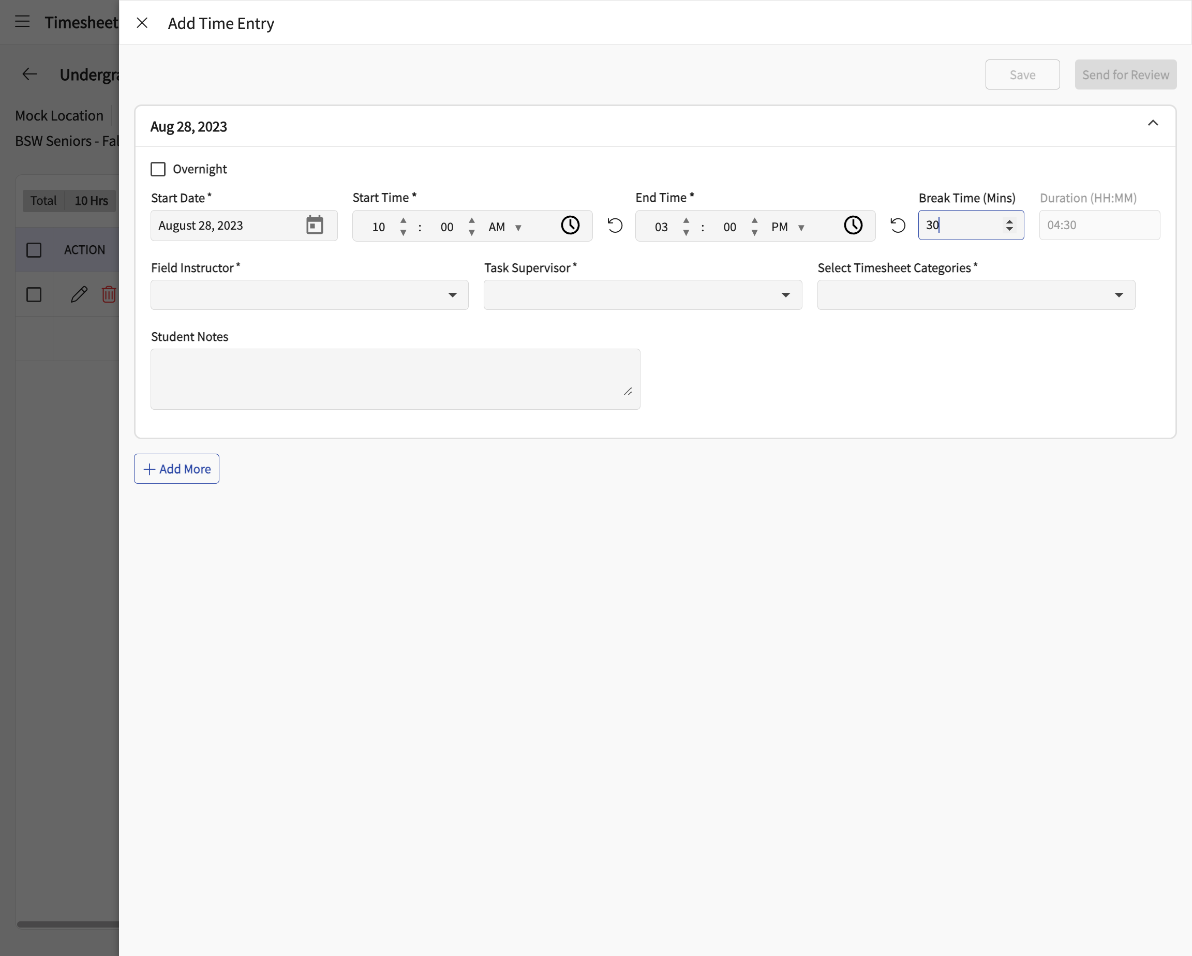The height and width of the screenshot is (956, 1192).
Task: Open the Task Supervisor dropdown
Action: tap(643, 295)
